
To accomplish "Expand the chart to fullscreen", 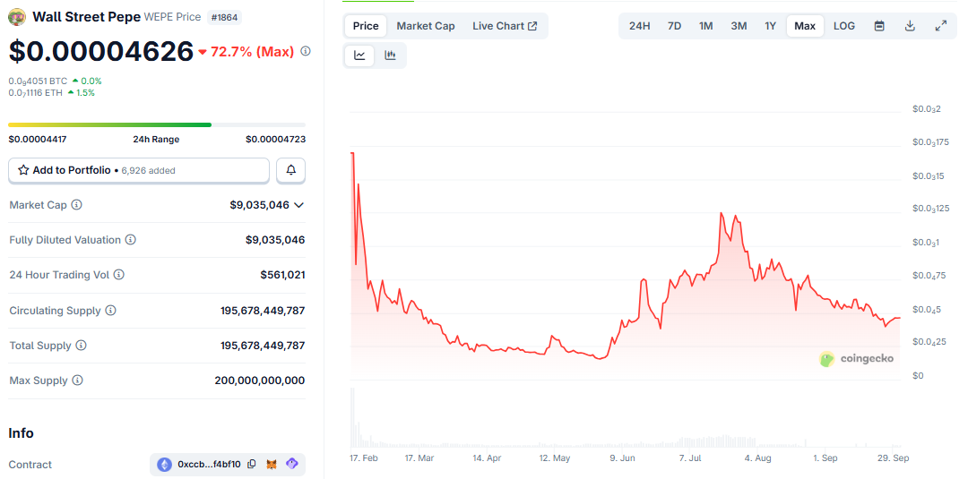I will pos(940,26).
